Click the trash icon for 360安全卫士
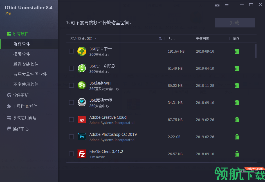 point(237,51)
